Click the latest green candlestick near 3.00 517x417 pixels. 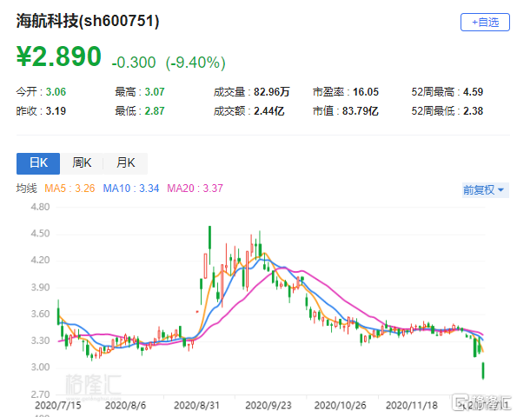(483, 371)
